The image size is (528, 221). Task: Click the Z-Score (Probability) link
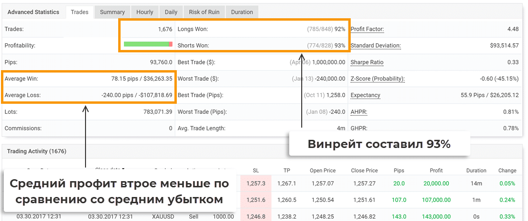[x=378, y=79]
